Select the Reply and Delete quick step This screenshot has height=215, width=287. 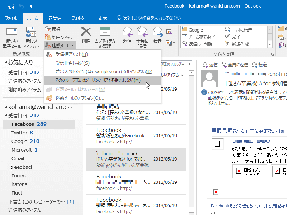[x=197, y=44]
